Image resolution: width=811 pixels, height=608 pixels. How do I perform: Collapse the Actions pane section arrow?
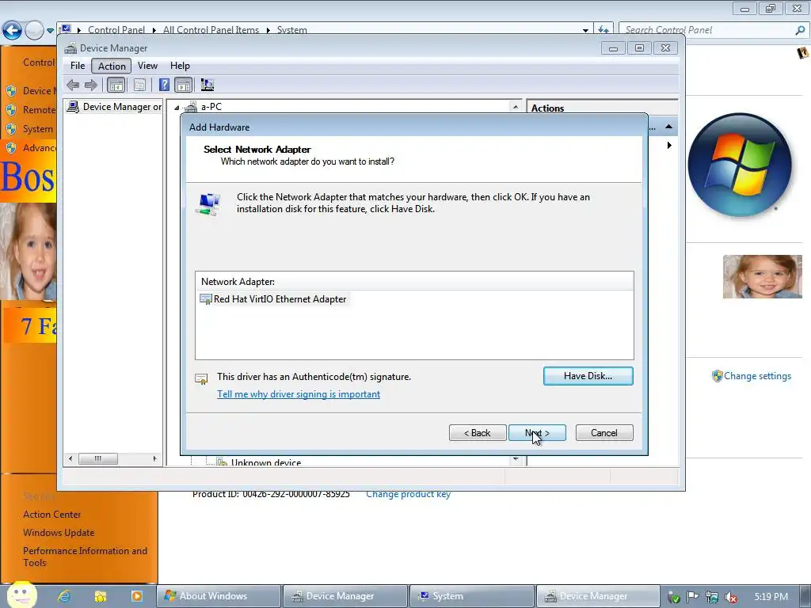point(668,127)
